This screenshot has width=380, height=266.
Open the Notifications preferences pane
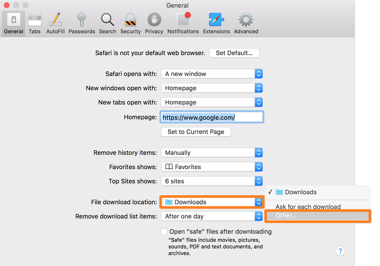[183, 23]
